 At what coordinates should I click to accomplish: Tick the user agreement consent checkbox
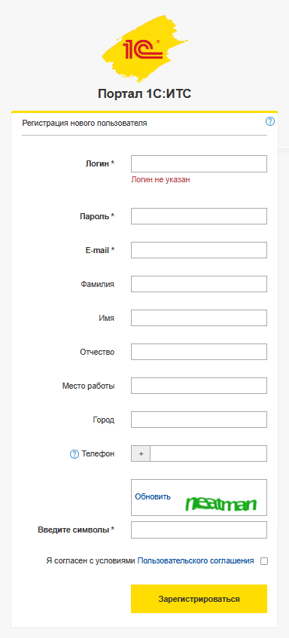click(x=264, y=561)
